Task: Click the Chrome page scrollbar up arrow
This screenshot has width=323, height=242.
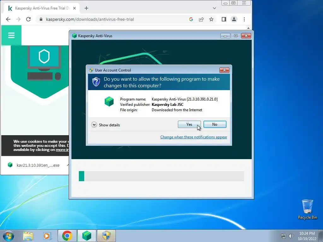Action: point(249,28)
